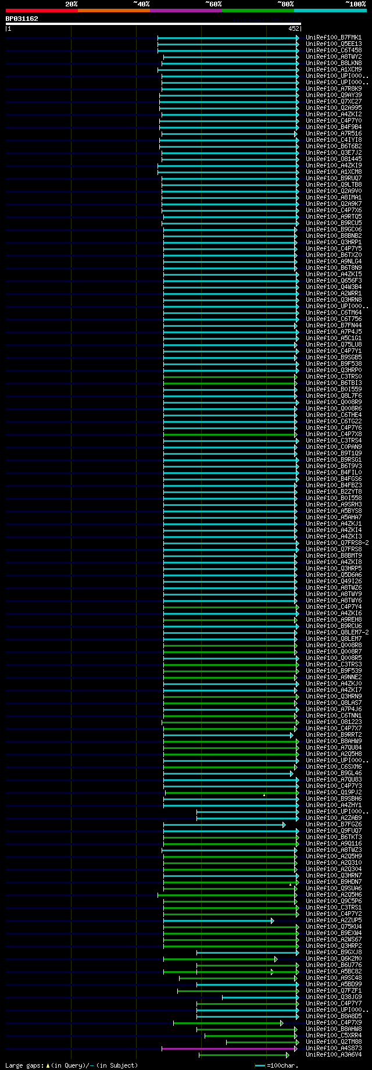Select UniRef100_B9GXJ8 label

click(334, 952)
